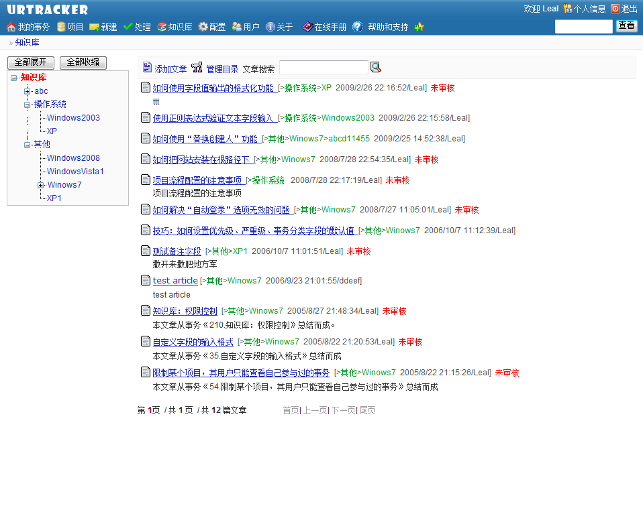Viewport: 643px width, 508px height.
Task: Click the URTRACKER logo
Action: coord(47,9)
